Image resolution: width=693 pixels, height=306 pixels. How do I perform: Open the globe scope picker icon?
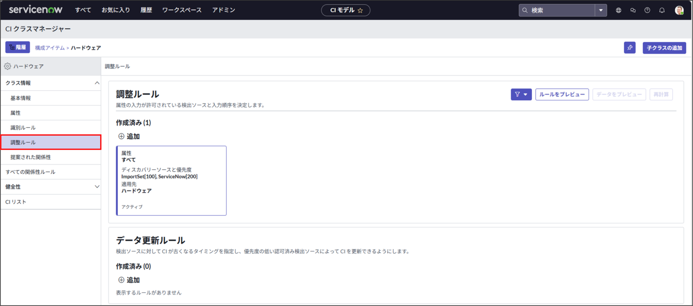tap(619, 10)
